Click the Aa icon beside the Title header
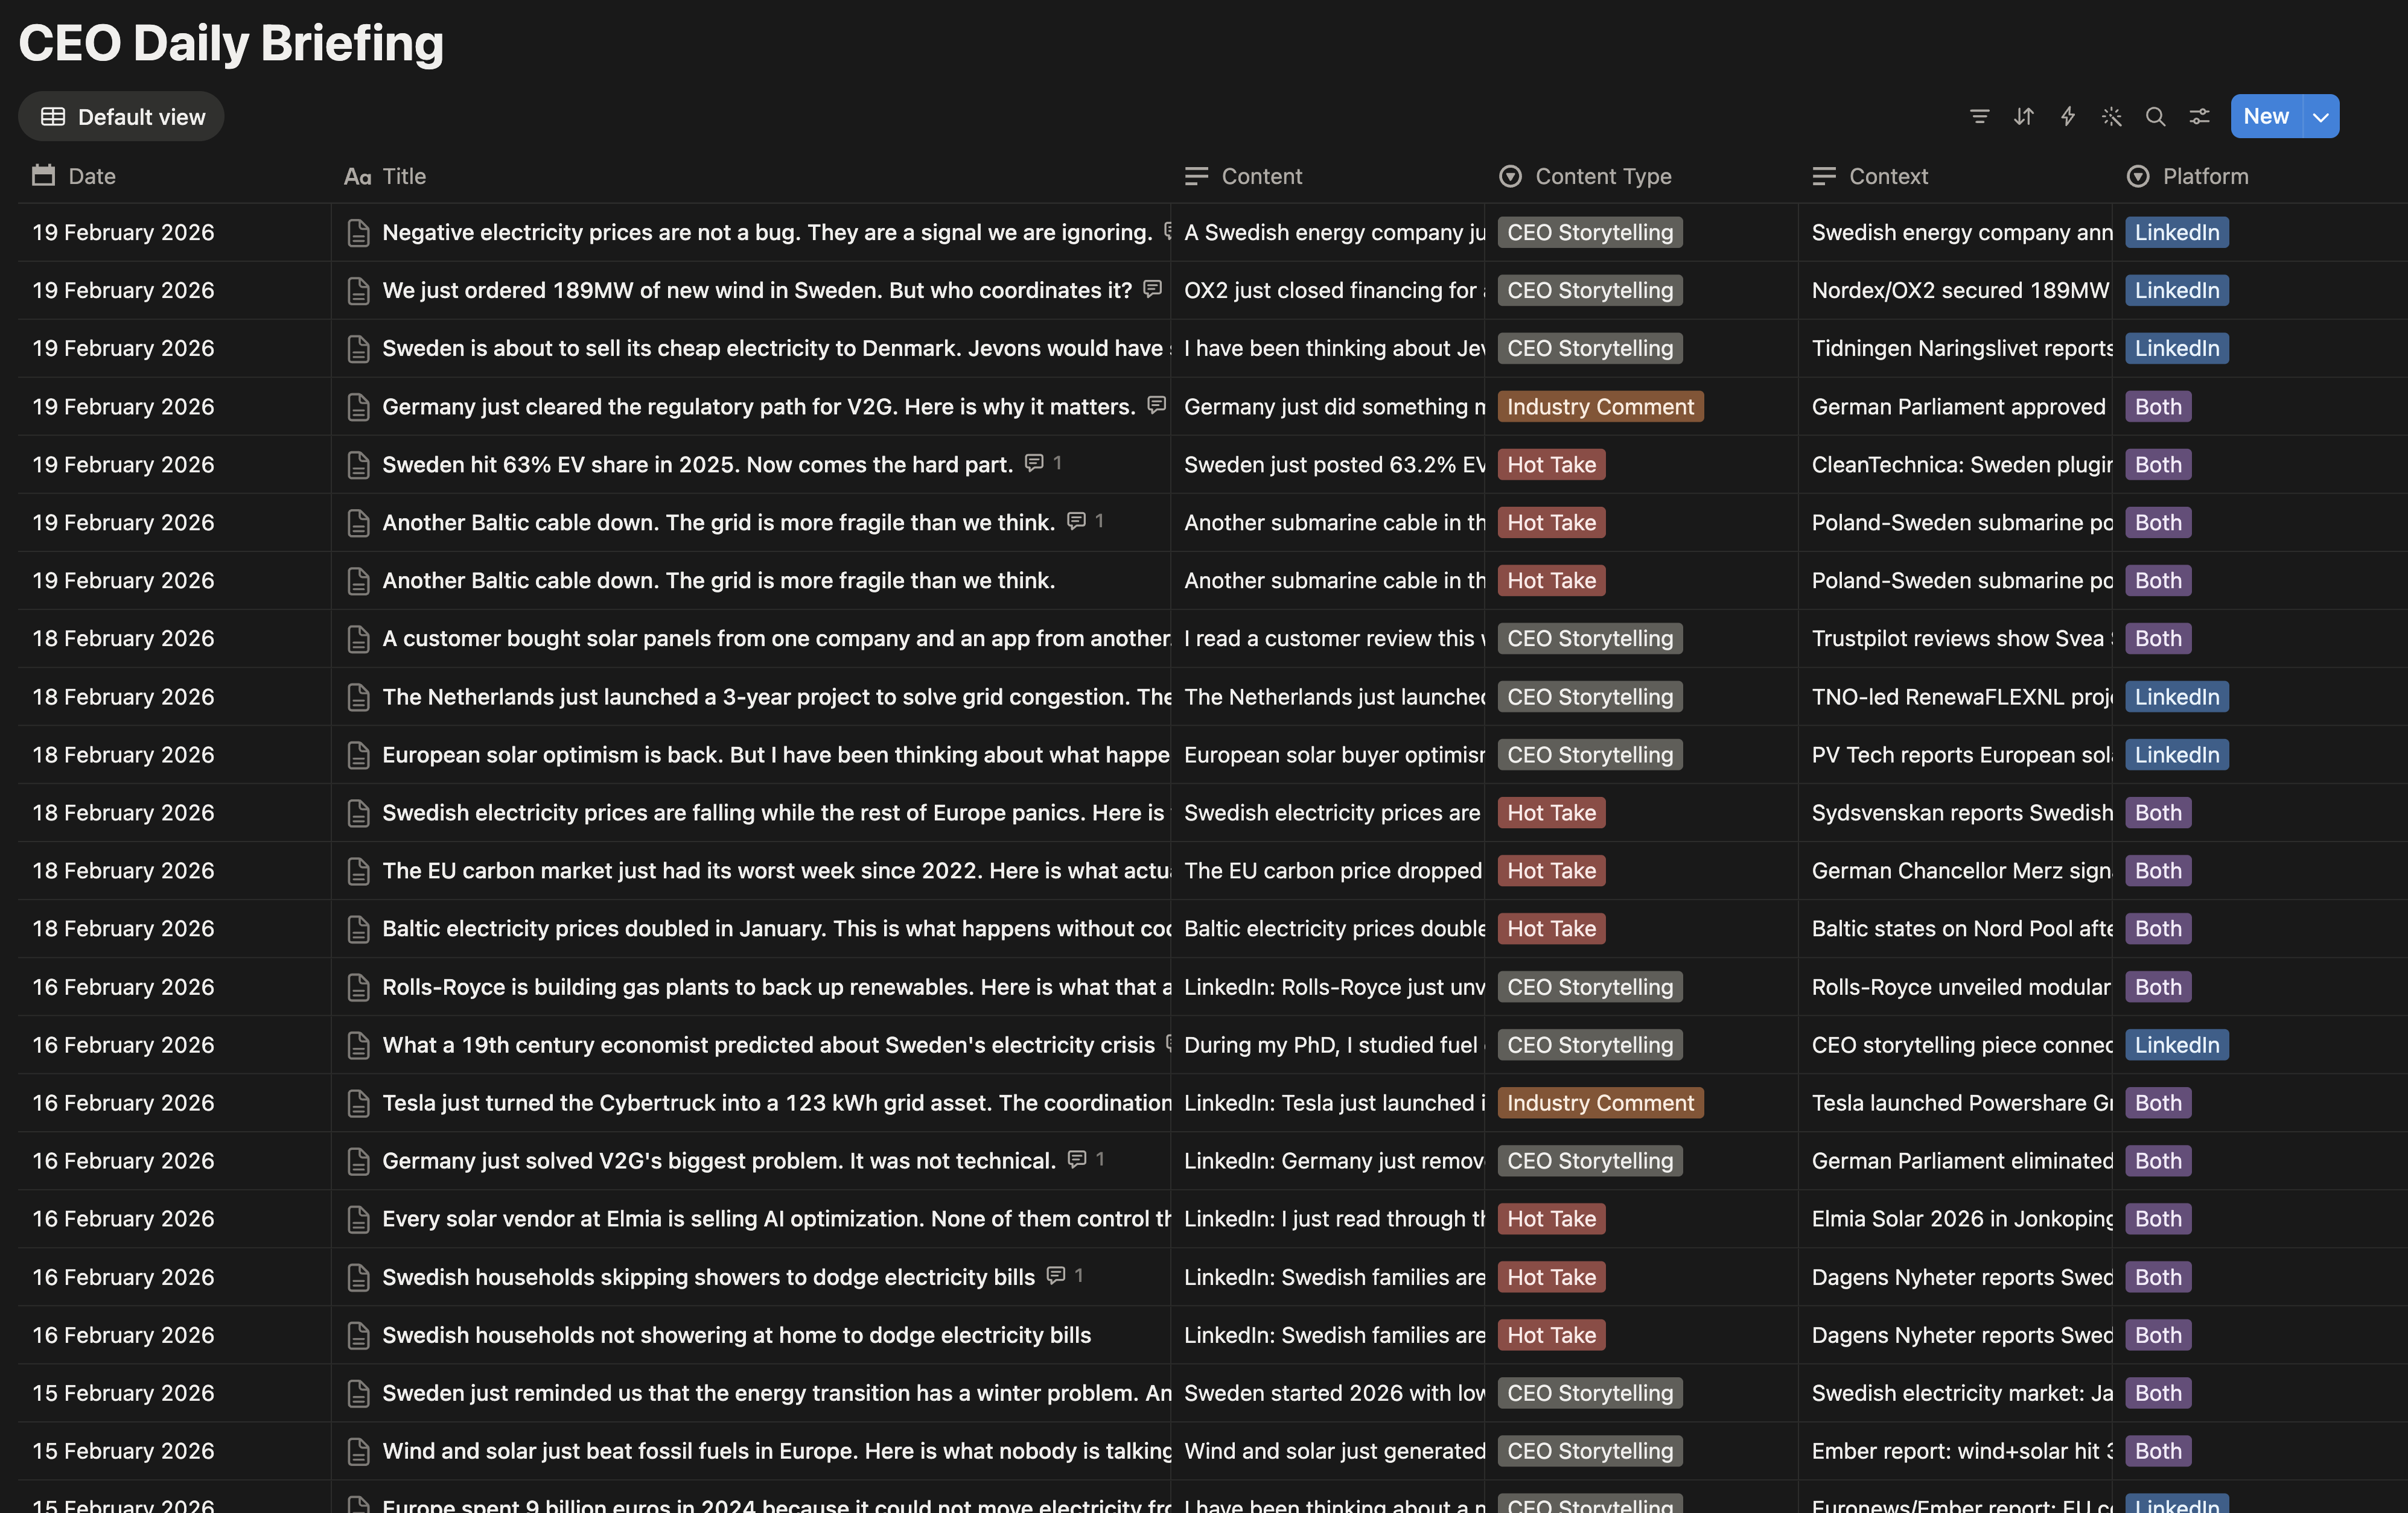This screenshot has width=2408, height=1513. click(x=358, y=176)
